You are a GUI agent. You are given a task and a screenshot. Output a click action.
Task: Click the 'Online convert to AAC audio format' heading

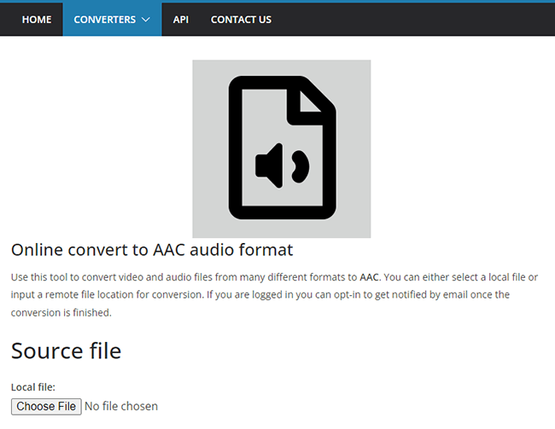point(152,250)
